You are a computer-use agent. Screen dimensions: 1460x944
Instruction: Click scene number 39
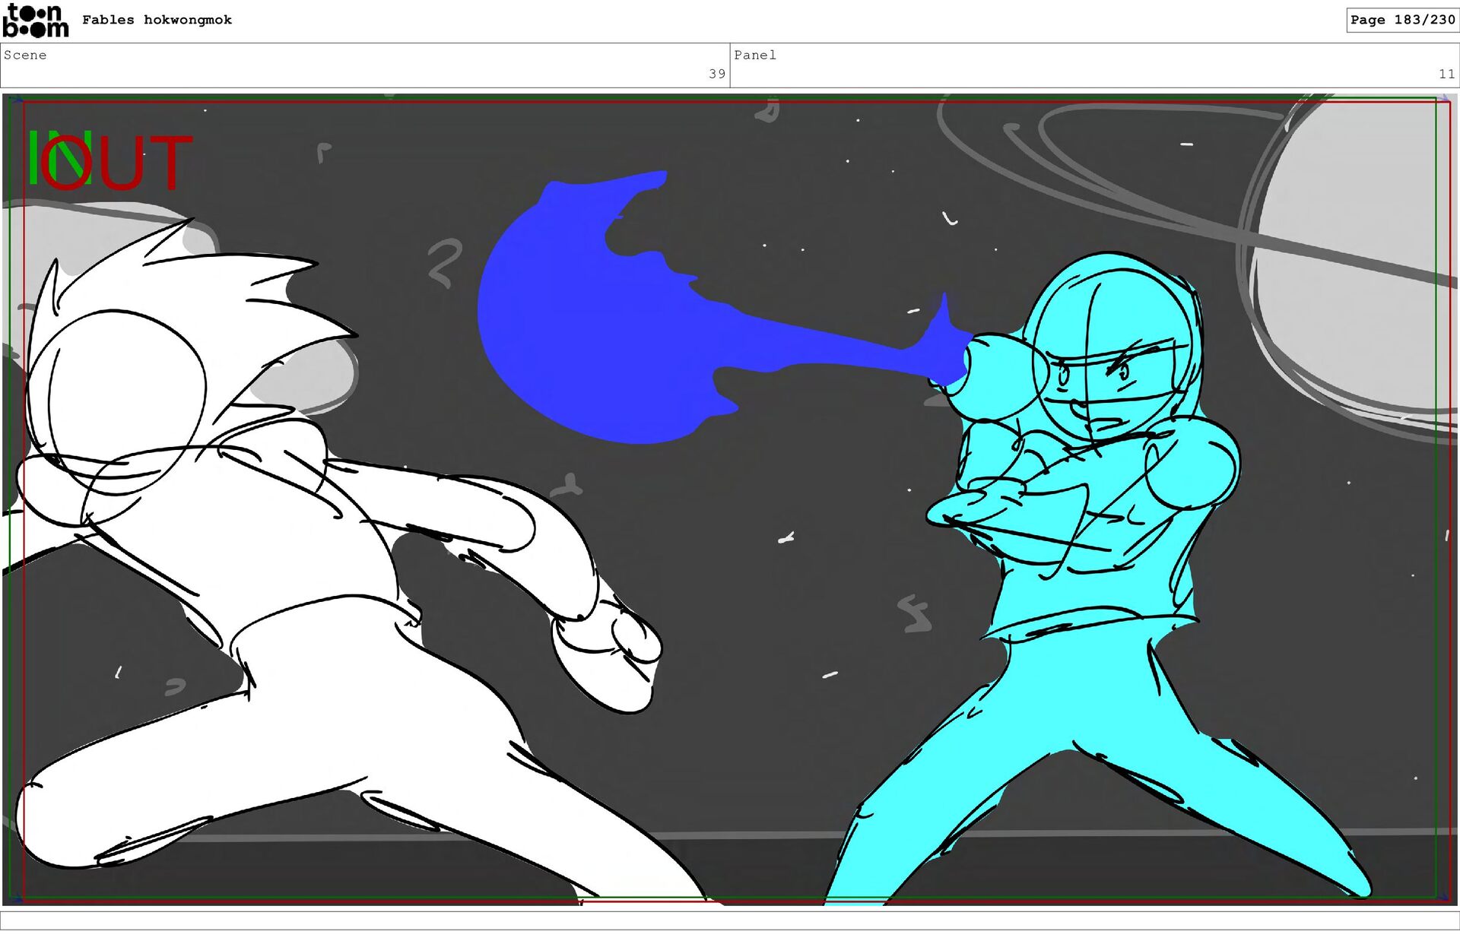(716, 74)
